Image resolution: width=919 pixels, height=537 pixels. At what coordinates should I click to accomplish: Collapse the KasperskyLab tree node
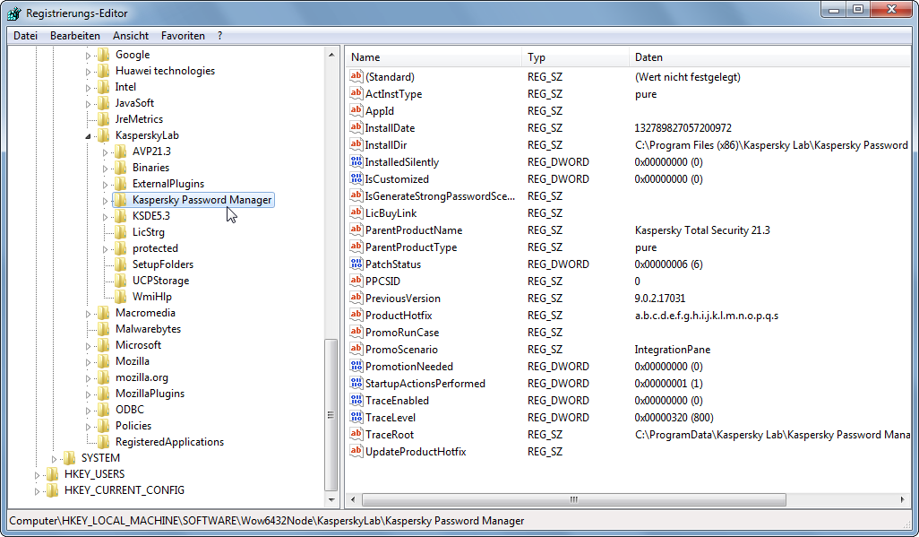pyautogui.click(x=88, y=135)
